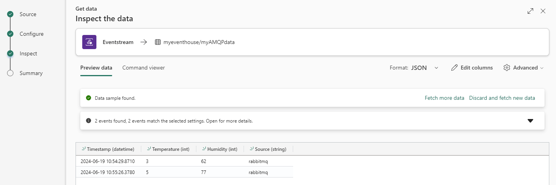Click the Fetch more data link

444,98
